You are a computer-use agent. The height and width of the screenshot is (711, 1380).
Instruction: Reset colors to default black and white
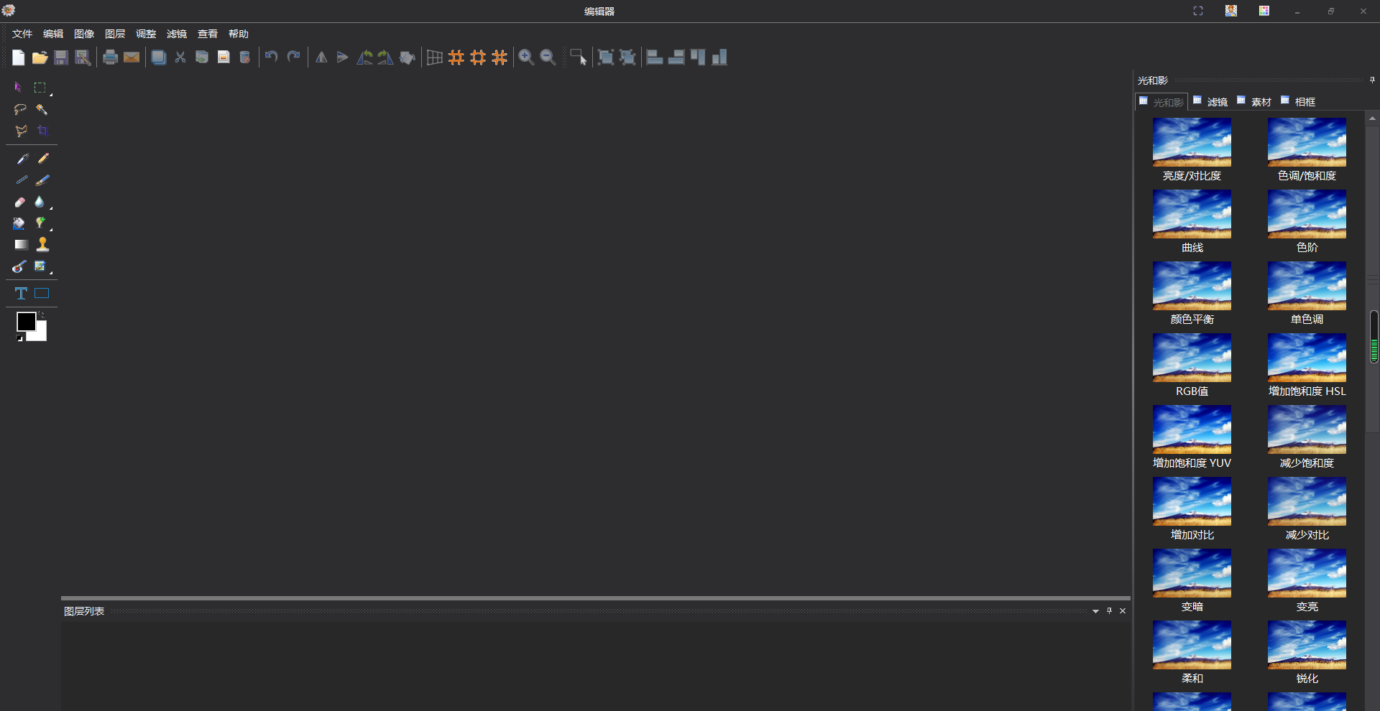click(x=20, y=338)
